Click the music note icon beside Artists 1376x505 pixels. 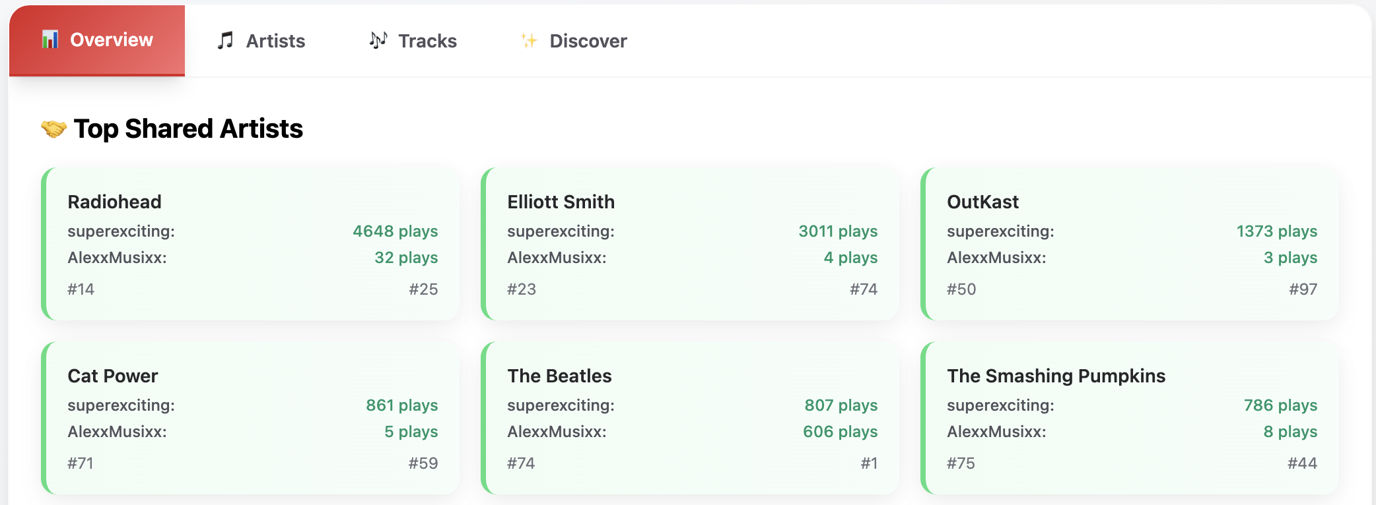click(226, 41)
